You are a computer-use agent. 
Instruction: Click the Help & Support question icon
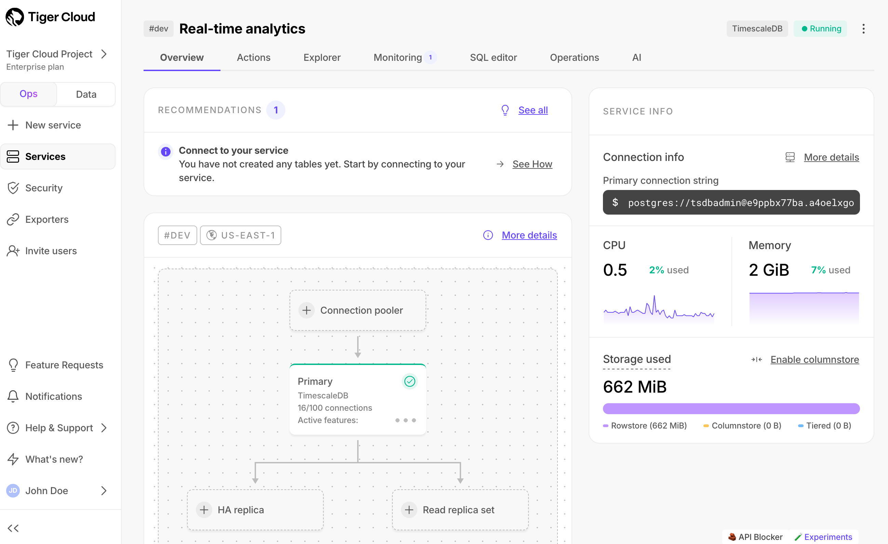coord(13,427)
